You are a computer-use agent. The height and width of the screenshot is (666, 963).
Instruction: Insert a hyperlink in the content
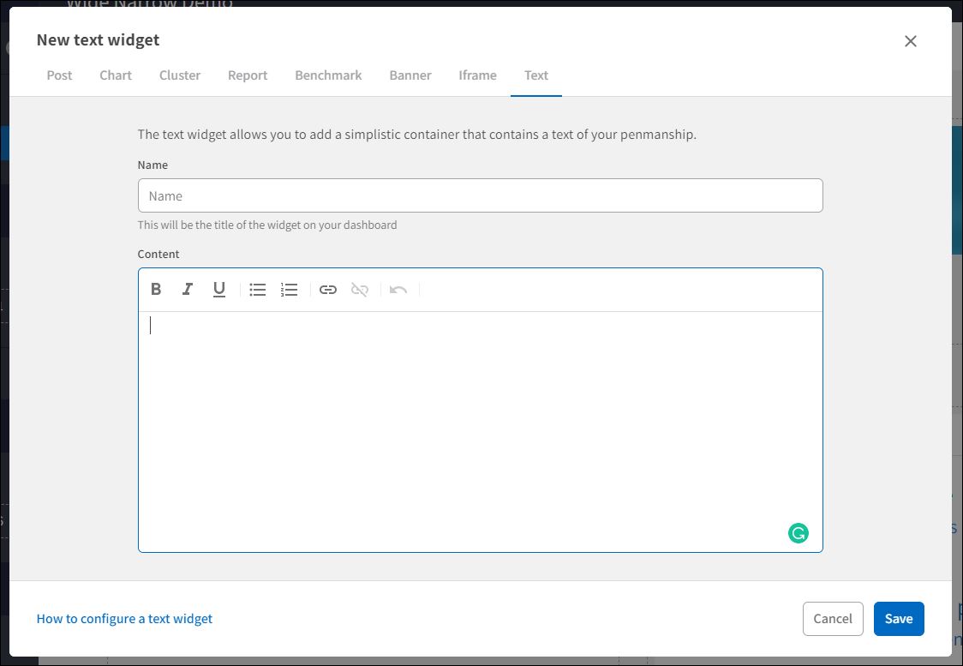pyautogui.click(x=328, y=289)
